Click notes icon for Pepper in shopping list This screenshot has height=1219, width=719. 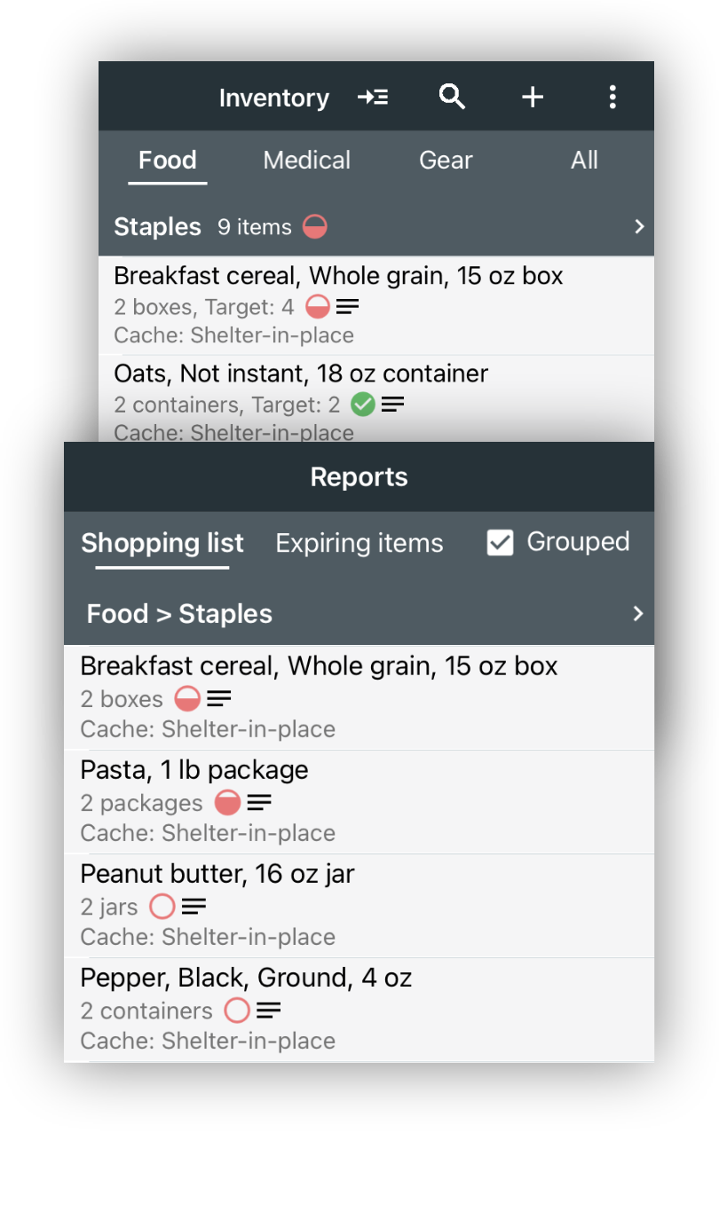[x=269, y=1011]
